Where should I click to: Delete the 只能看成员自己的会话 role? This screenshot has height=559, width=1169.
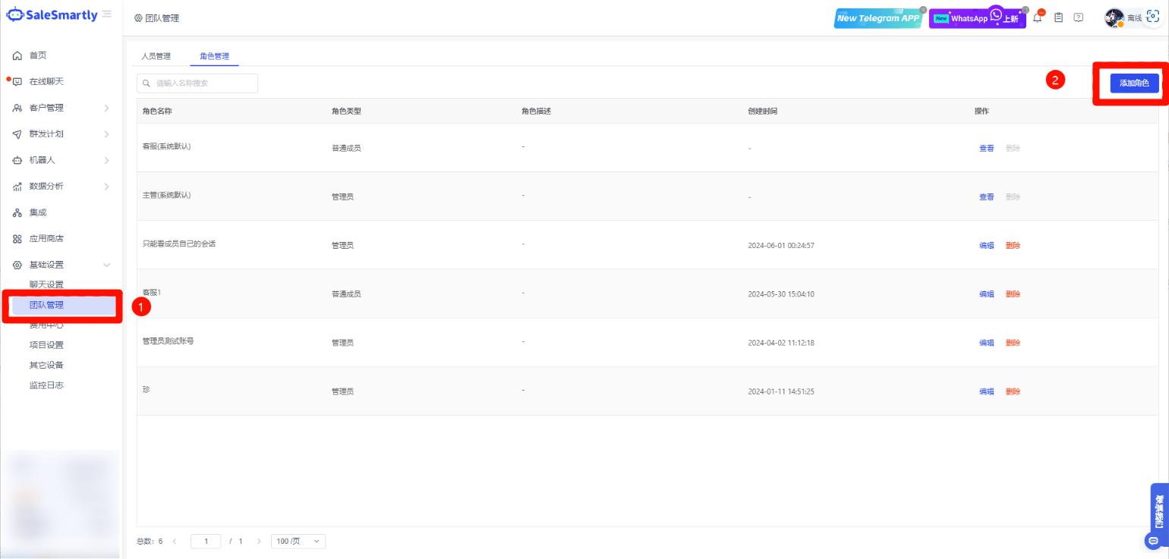1013,245
